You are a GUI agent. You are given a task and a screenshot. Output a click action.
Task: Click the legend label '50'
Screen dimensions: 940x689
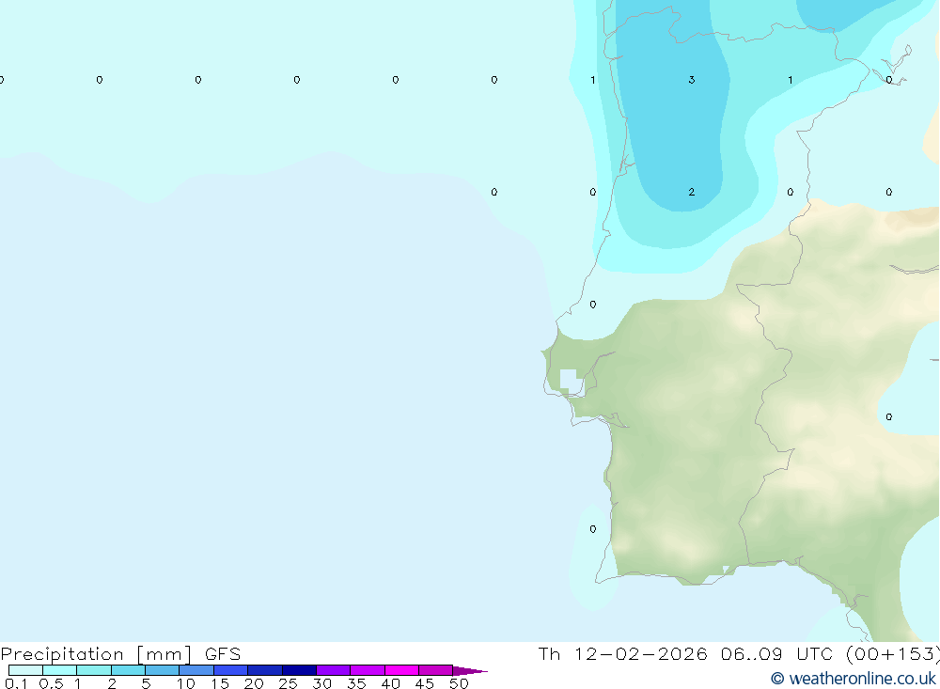460,683
